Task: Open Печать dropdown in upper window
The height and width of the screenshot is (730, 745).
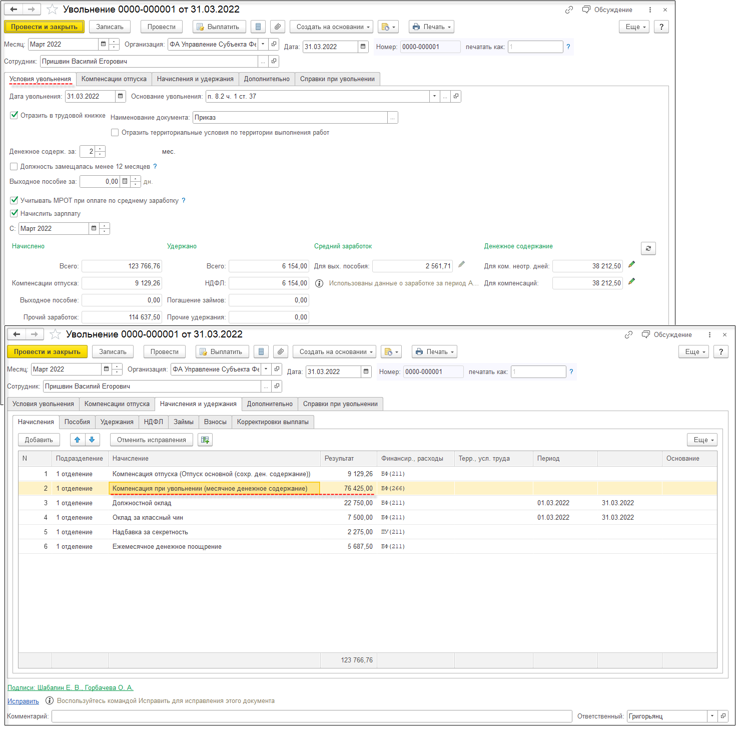Action: click(x=431, y=27)
